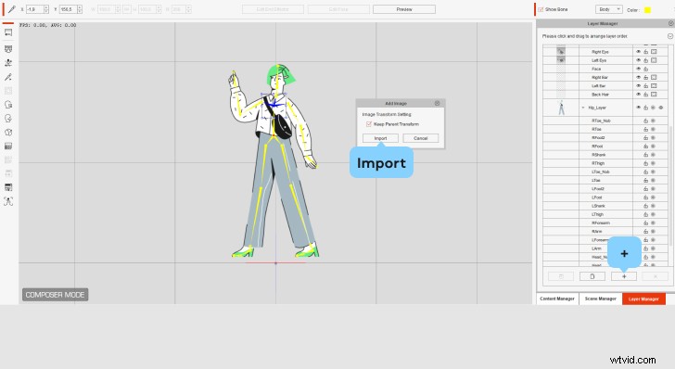Open the Body dropdown in top bar
The image size is (675, 369).
(608, 9)
